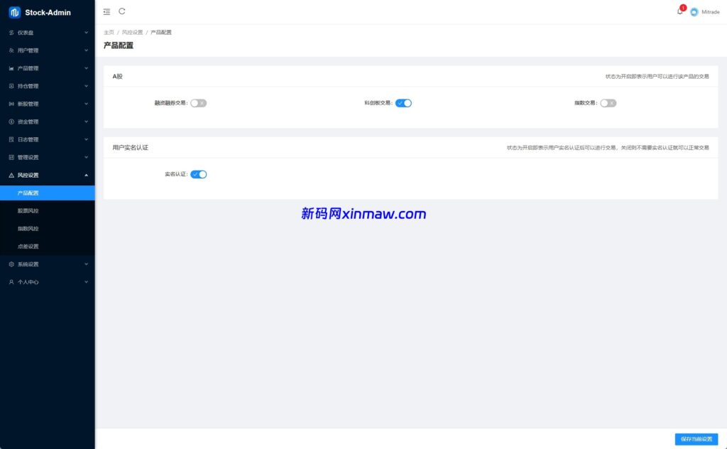The height and width of the screenshot is (449, 727).
Task: Turn off the 实名认证 toggle
Action: 198,174
